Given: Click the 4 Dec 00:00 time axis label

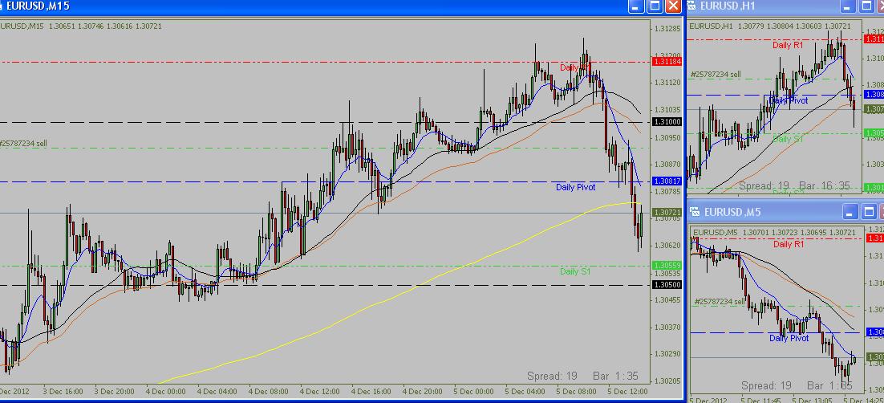Looking at the screenshot, I should click(x=166, y=391).
